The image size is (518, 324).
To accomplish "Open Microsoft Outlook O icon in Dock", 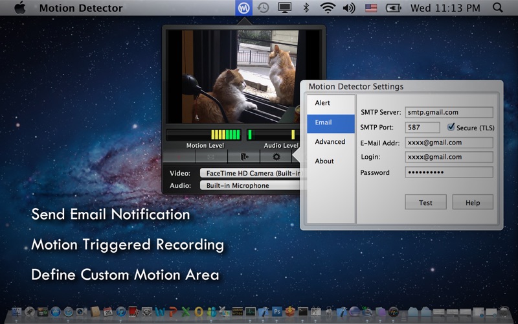I will click(199, 312).
